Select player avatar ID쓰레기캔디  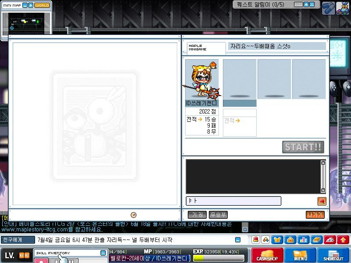point(202,79)
